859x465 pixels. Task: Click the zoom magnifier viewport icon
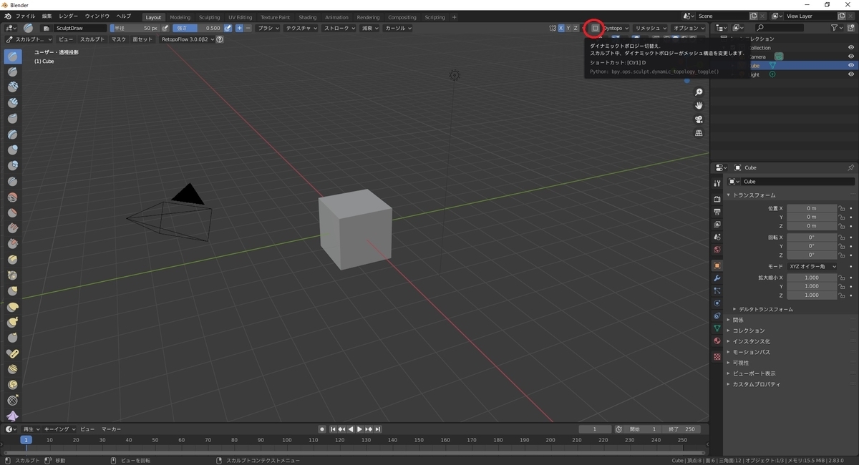tap(699, 92)
